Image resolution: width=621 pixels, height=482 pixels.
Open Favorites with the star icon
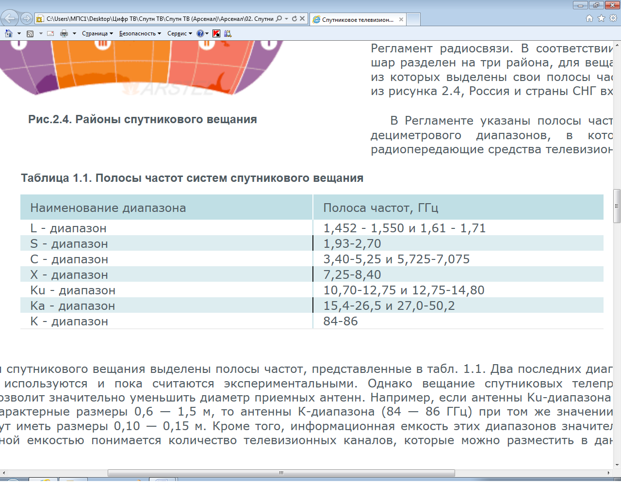coord(601,18)
